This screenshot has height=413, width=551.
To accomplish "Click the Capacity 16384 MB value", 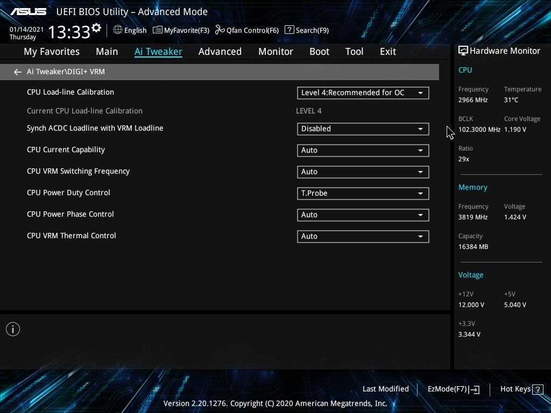I will pyautogui.click(x=473, y=247).
